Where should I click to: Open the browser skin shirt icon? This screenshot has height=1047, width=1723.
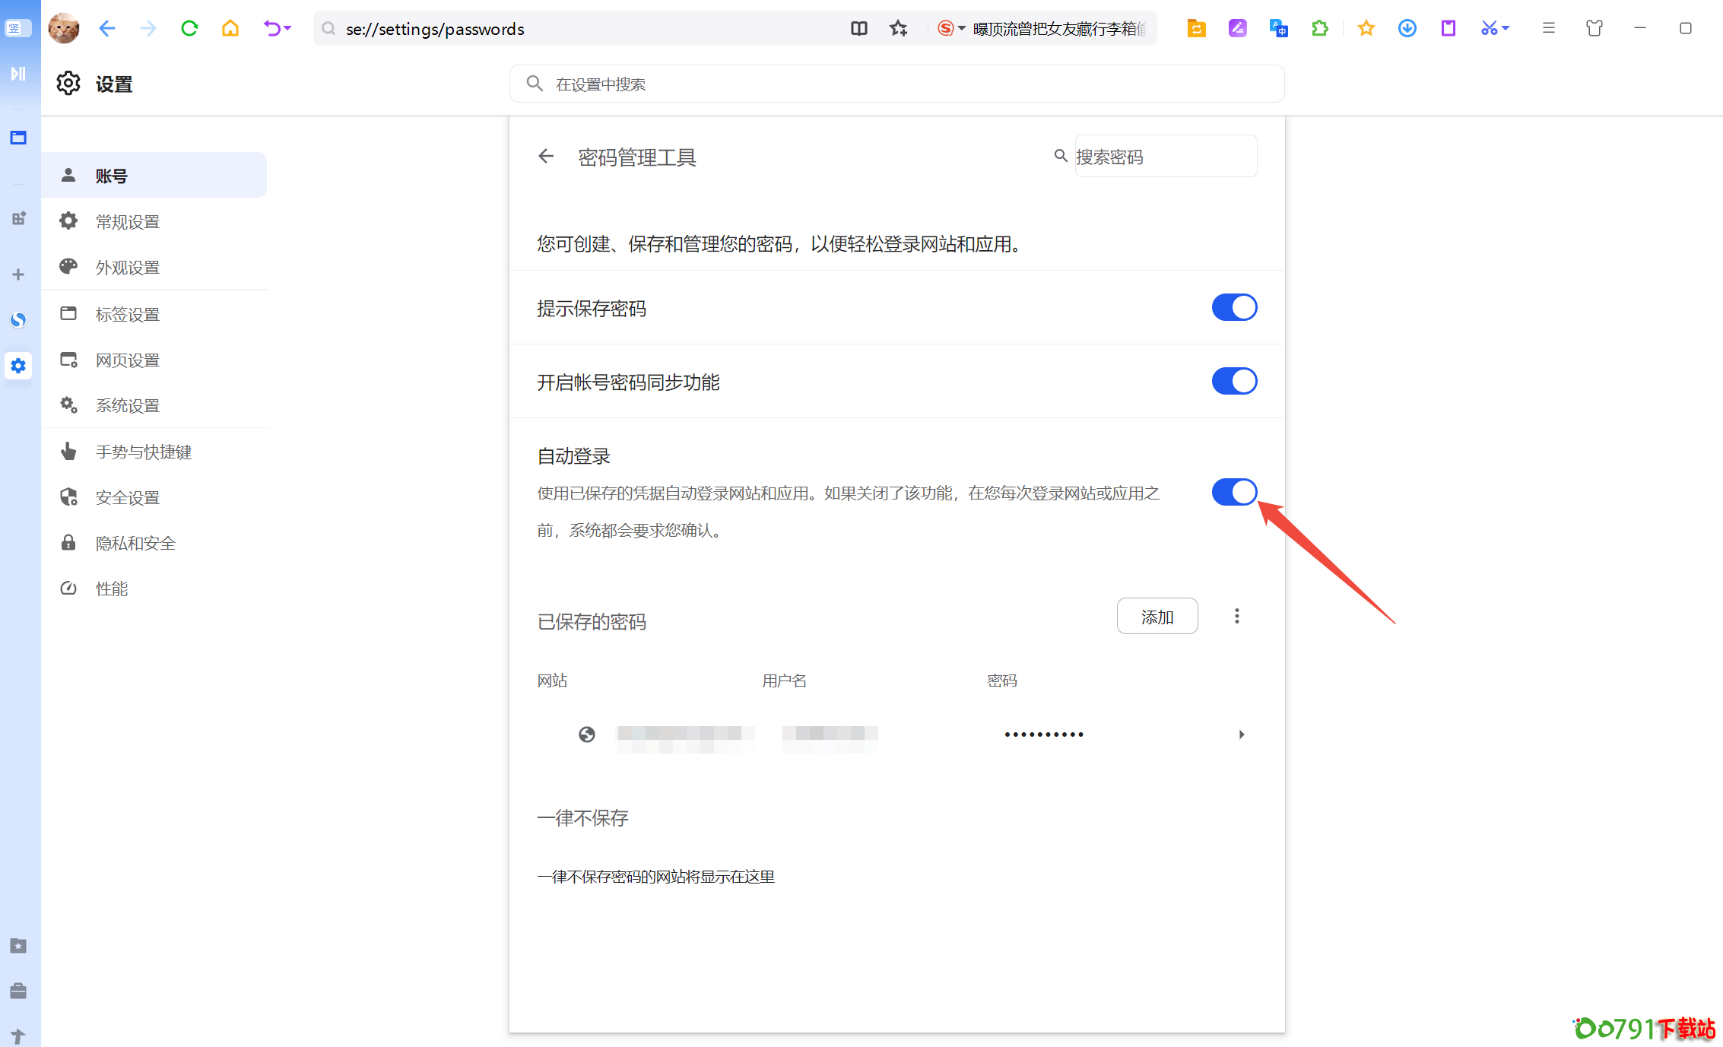(1594, 29)
